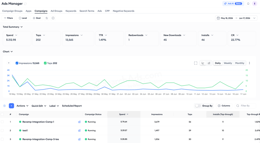Click the blue plus add campaign button
Image resolution: width=260 pixels, height=143 pixels.
tap(11, 106)
